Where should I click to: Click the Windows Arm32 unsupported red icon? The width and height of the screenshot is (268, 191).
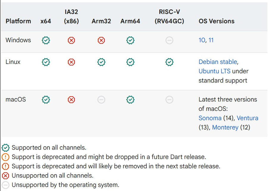click(x=101, y=40)
